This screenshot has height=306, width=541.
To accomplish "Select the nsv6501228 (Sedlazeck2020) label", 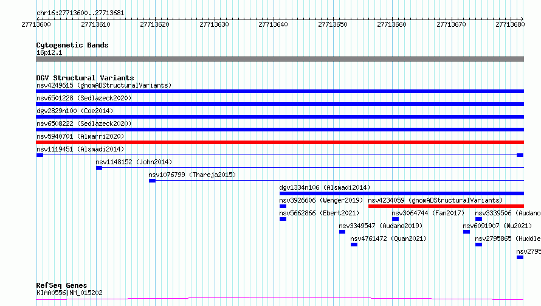I will (x=84, y=98).
